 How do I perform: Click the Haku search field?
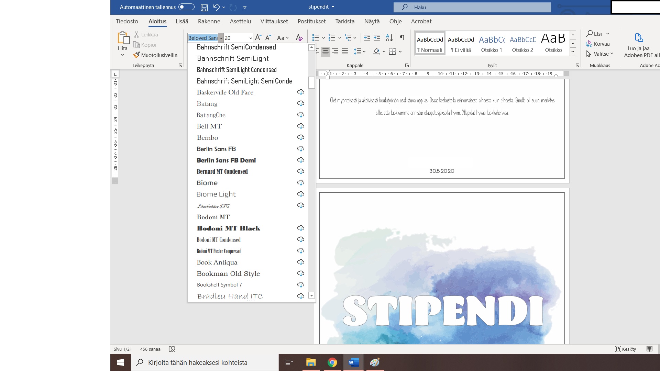472,7
